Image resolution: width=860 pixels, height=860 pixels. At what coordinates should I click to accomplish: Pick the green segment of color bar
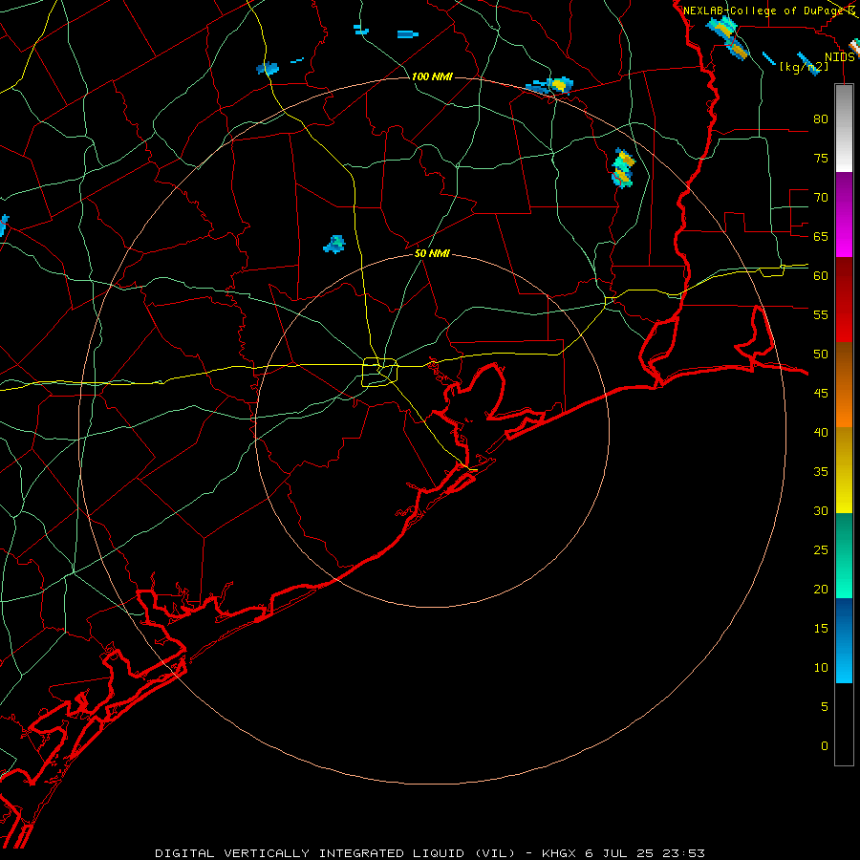(844, 555)
